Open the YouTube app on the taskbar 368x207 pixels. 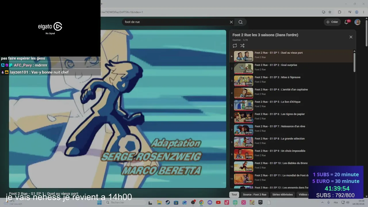click(x=218, y=203)
